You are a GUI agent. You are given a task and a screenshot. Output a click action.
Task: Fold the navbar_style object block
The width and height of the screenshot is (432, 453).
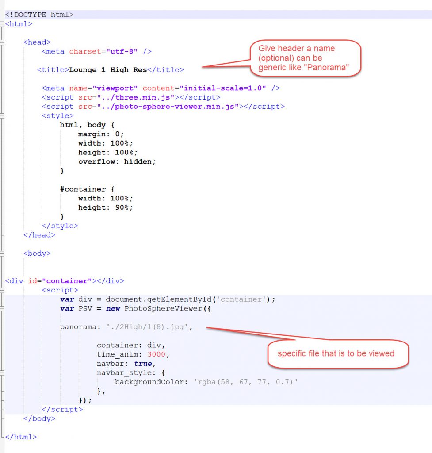pyautogui.click(x=2, y=373)
